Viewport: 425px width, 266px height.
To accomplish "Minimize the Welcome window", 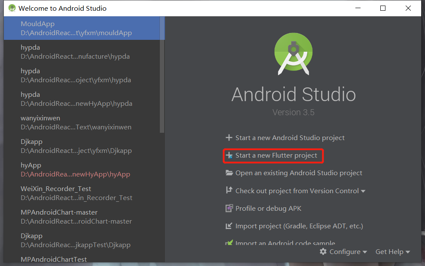I will click(358, 8).
